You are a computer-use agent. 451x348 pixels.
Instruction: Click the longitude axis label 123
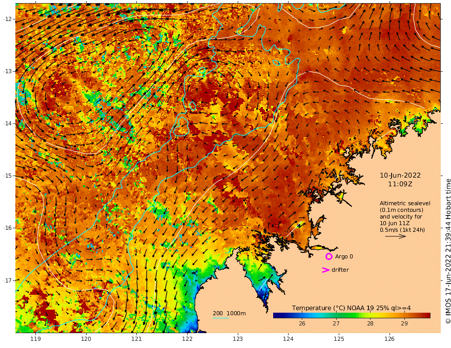[x=238, y=339]
